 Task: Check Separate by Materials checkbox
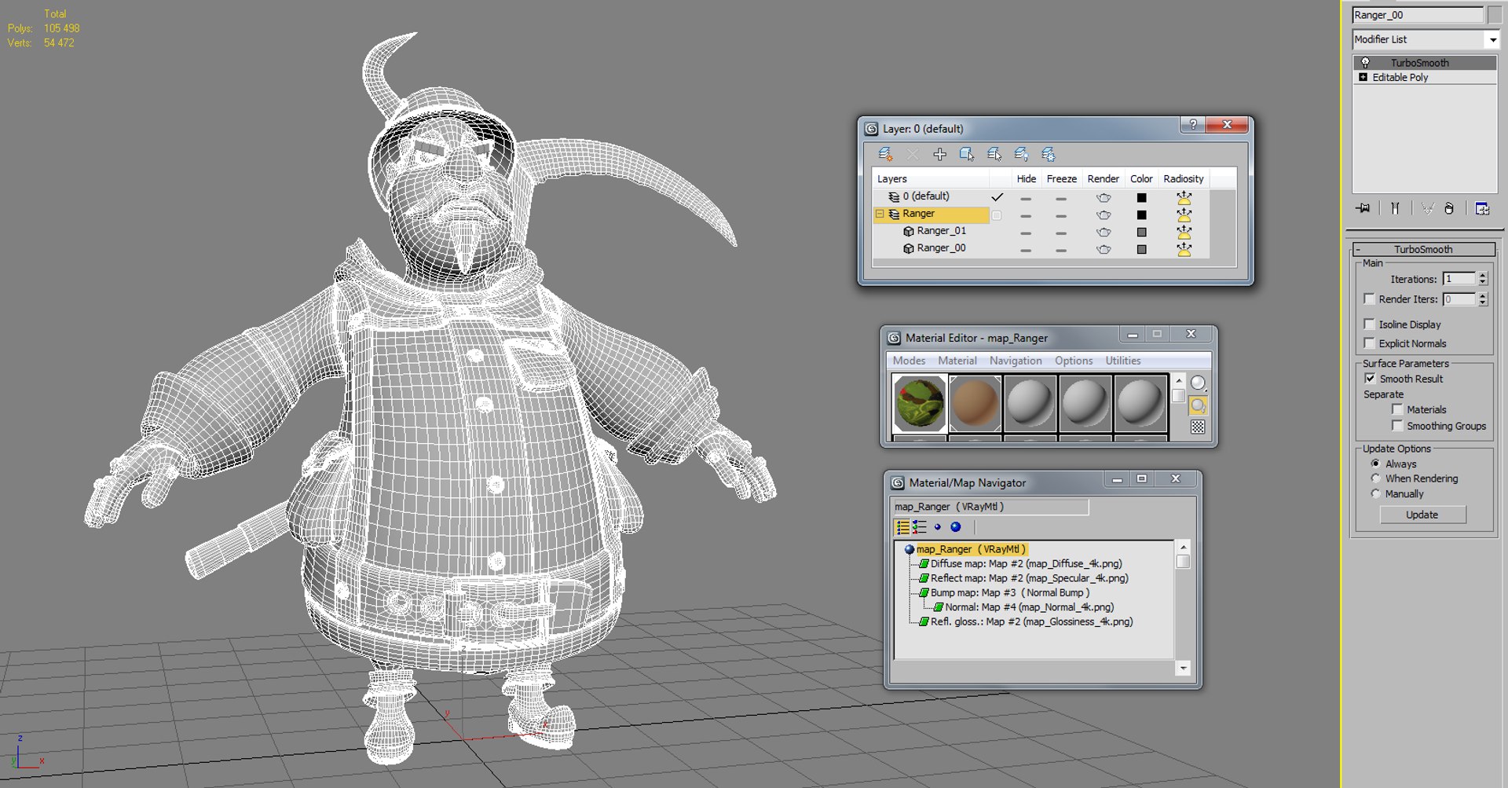[x=1397, y=409]
